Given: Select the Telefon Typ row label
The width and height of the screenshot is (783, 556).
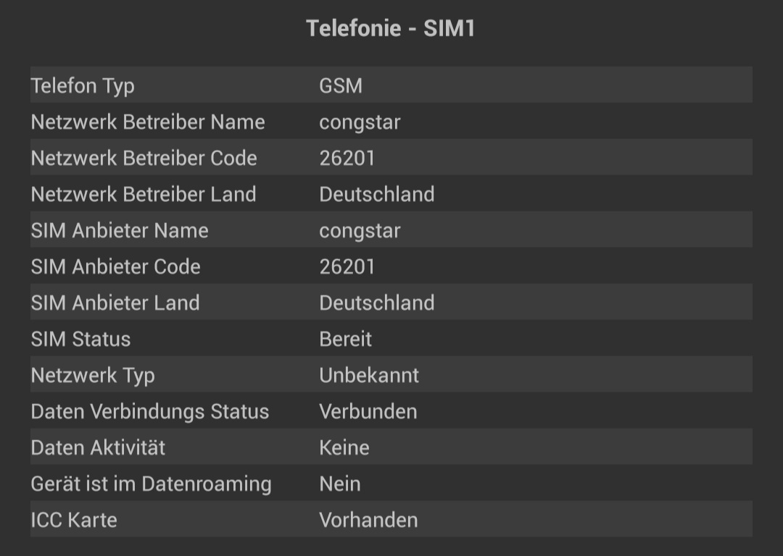Looking at the screenshot, I should (83, 85).
